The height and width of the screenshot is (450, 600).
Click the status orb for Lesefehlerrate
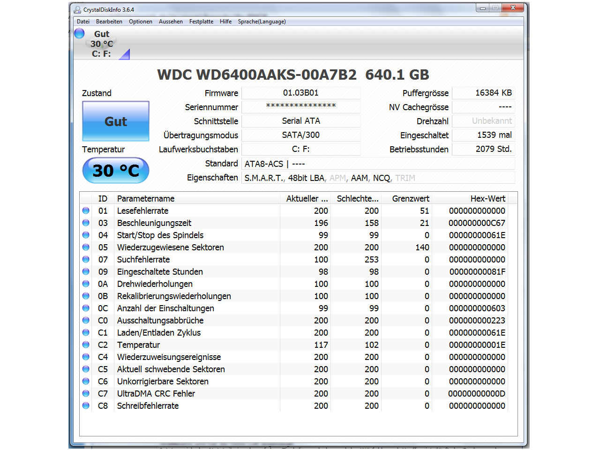pyautogui.click(x=86, y=210)
